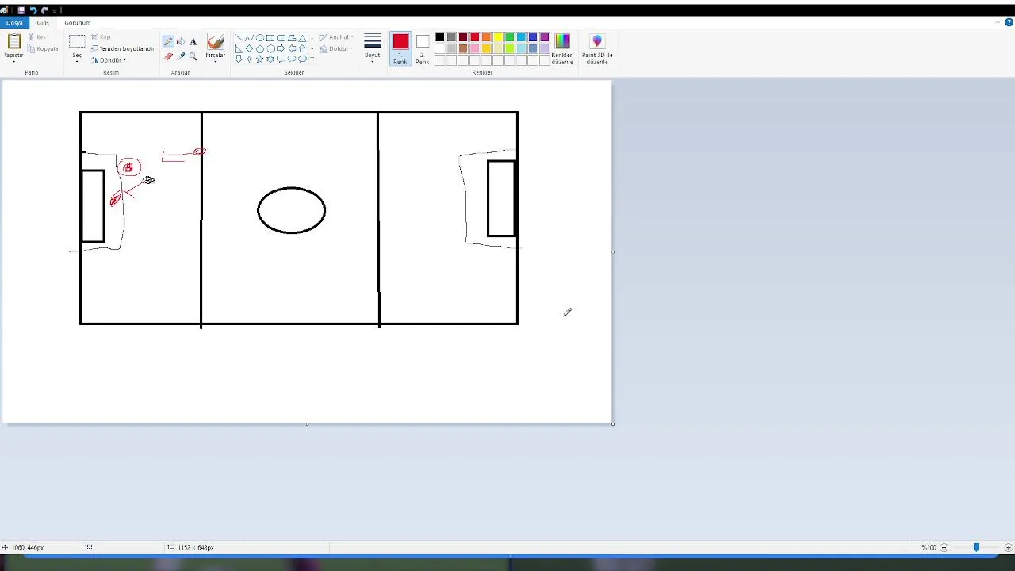Pick the black color swatch
The height and width of the screenshot is (571, 1015).
click(439, 37)
